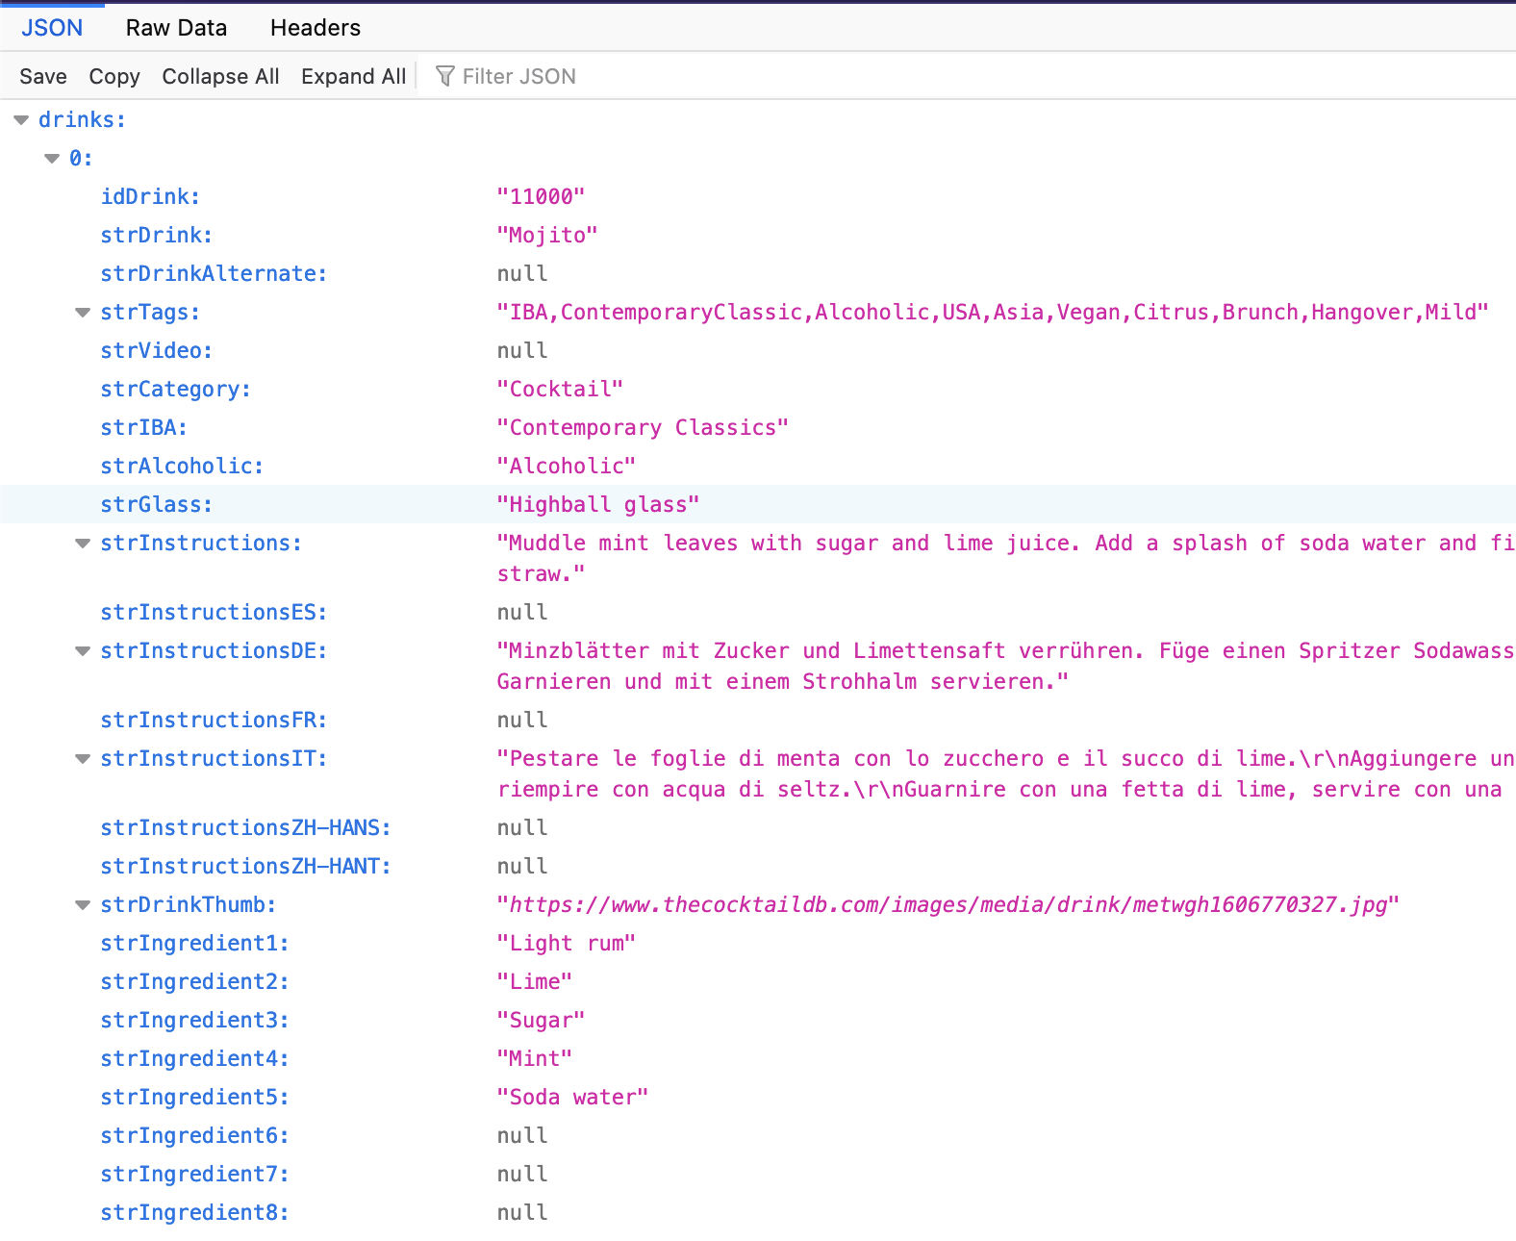Screen dimensions: 1516x1241
Task: Select the IBA,ContemporaryClassic tags value
Action: [x=993, y=312]
